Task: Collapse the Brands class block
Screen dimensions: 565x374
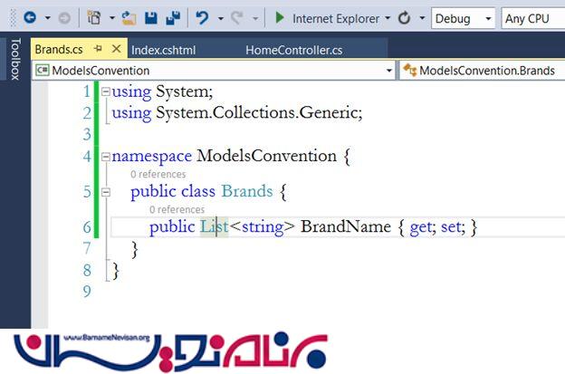Action: 106,192
